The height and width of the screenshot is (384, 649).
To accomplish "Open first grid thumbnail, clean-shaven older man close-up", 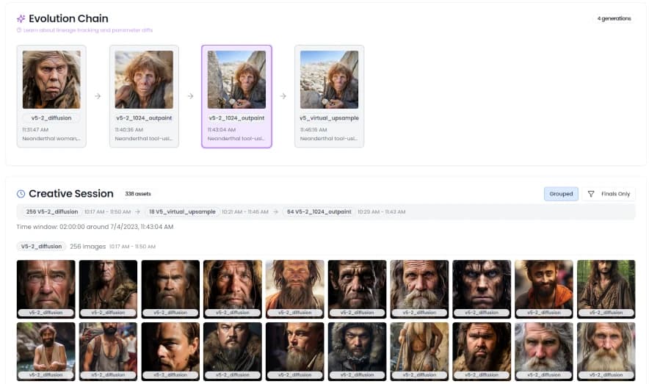I will (46, 289).
